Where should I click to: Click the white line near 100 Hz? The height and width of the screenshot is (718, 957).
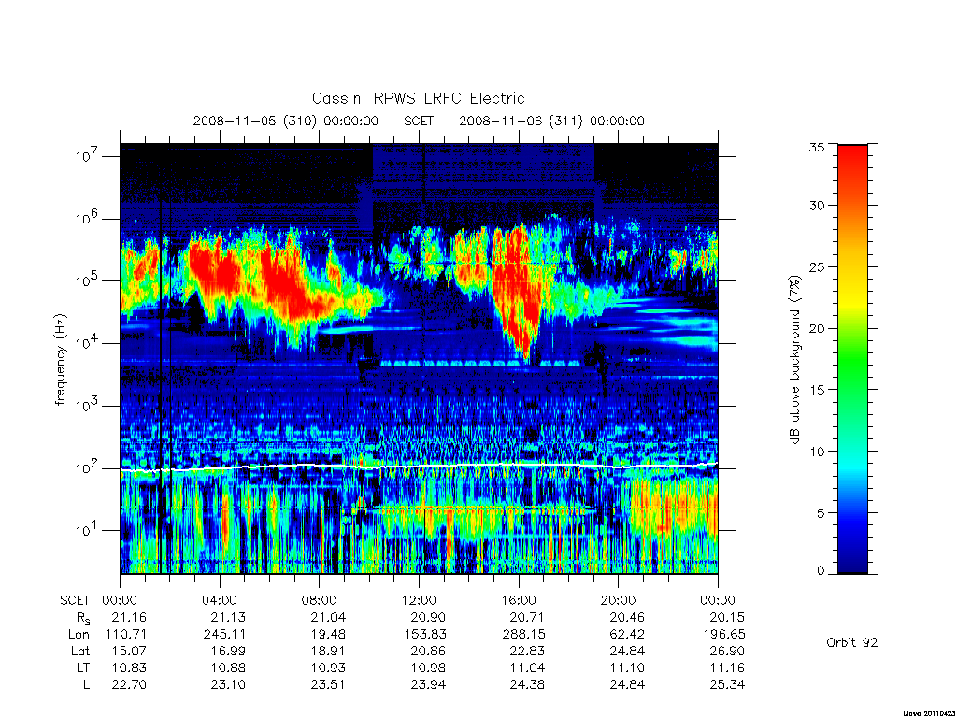(x=419, y=467)
